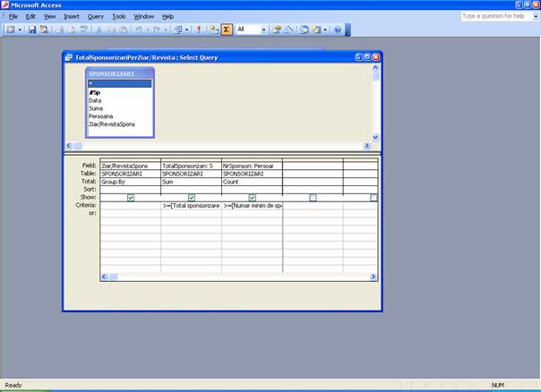Select the Suma field in the table list
Viewport: 541px width, 392px height.
point(95,108)
